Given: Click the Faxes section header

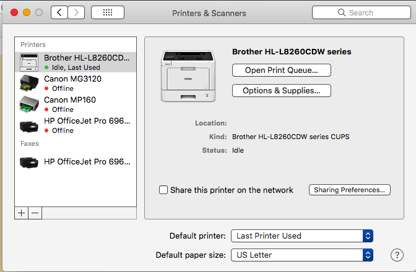Looking at the screenshot, I should (x=30, y=143).
